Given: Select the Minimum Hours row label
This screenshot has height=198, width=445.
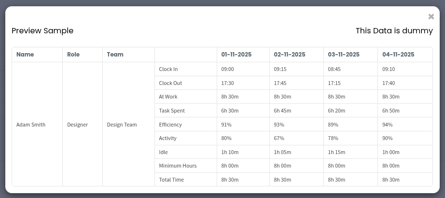Looking at the screenshot, I should point(178,166).
